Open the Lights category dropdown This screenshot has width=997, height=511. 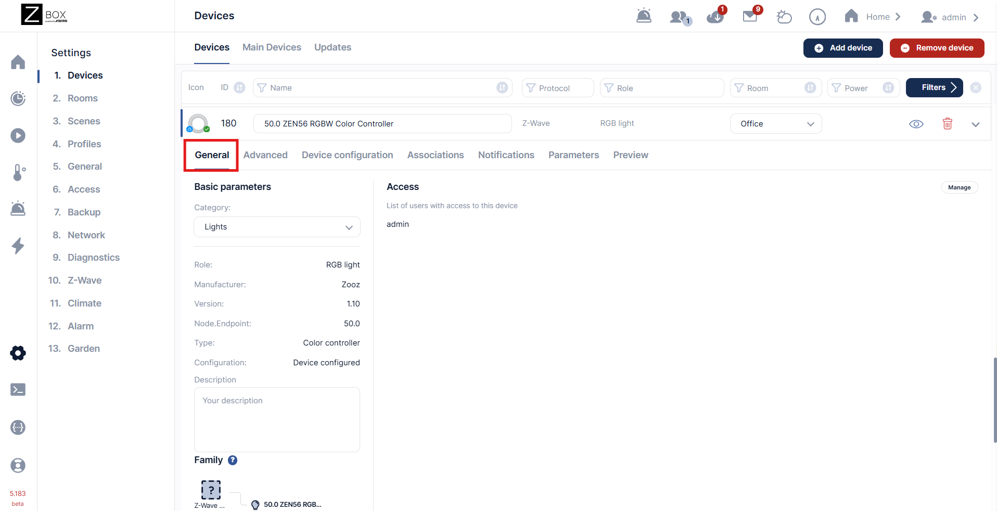pyautogui.click(x=277, y=227)
